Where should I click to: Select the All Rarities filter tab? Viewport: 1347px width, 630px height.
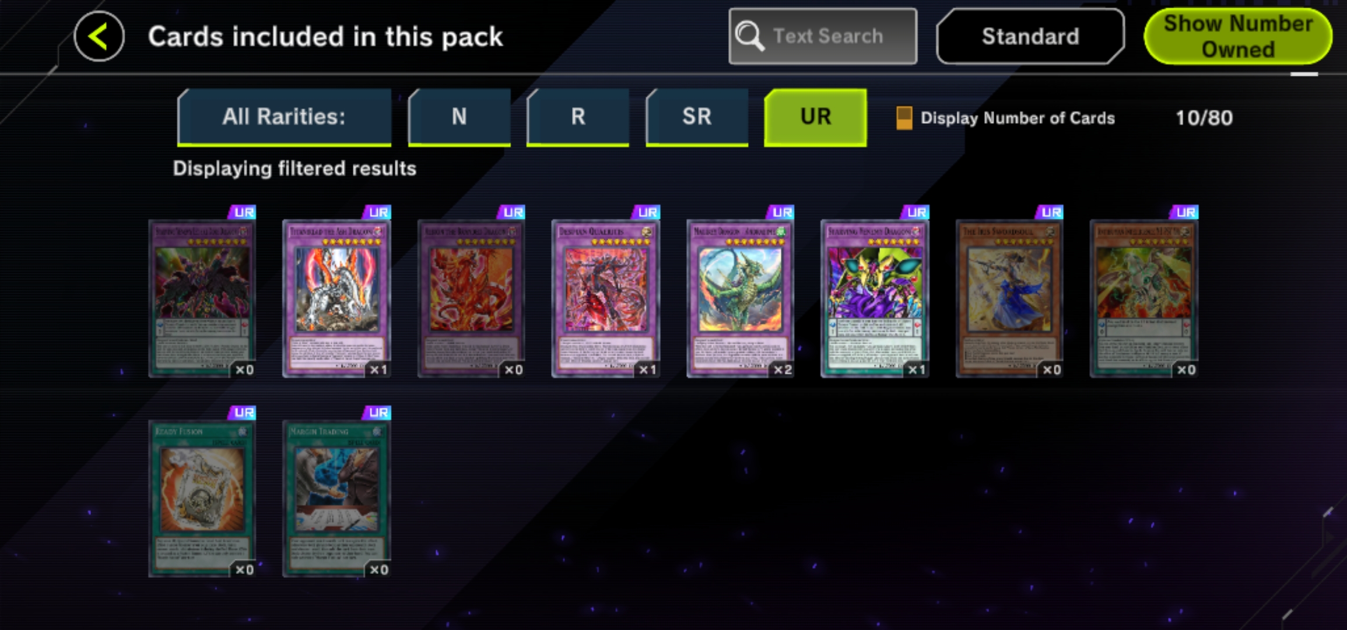tap(284, 117)
